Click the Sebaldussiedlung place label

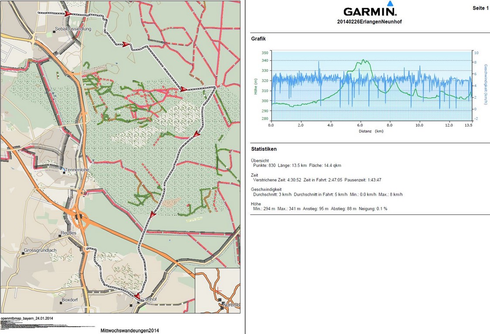click(x=73, y=29)
